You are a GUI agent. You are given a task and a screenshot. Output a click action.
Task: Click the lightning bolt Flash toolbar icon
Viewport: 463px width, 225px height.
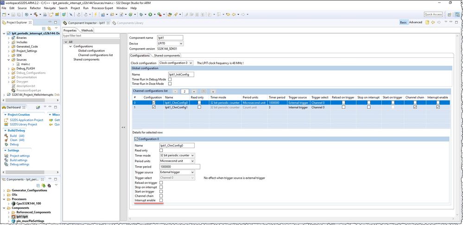click(x=95, y=14)
